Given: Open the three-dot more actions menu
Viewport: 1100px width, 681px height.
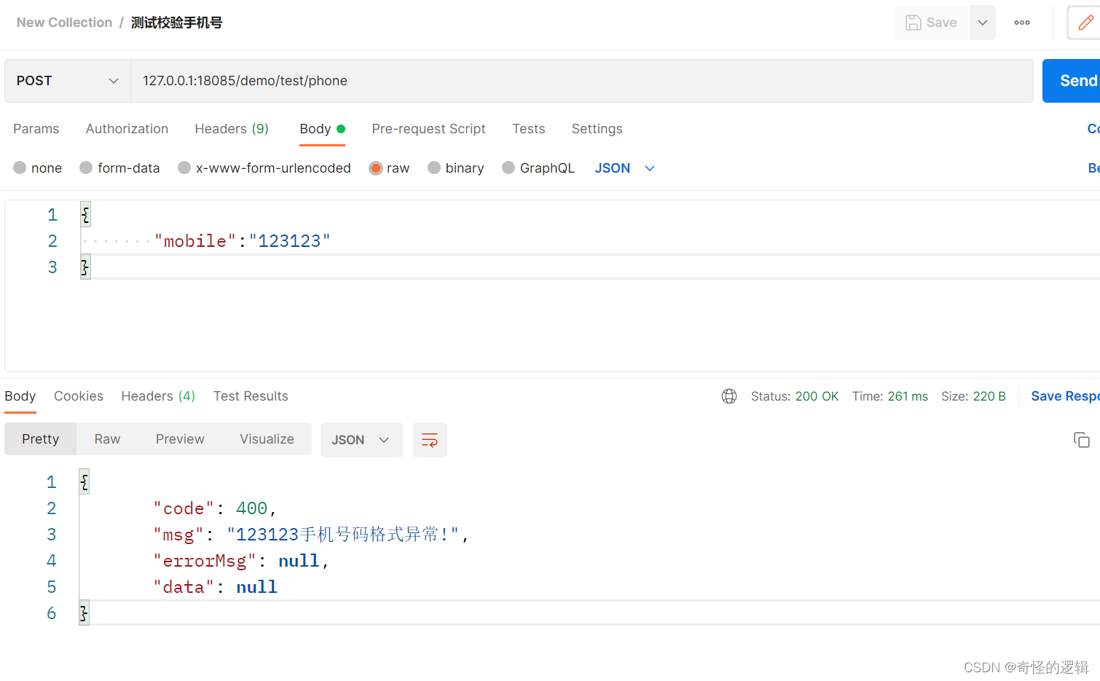Looking at the screenshot, I should coord(1022,23).
